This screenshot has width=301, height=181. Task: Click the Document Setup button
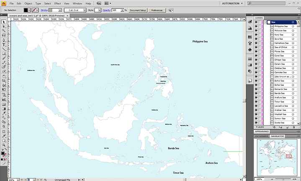click(138, 10)
